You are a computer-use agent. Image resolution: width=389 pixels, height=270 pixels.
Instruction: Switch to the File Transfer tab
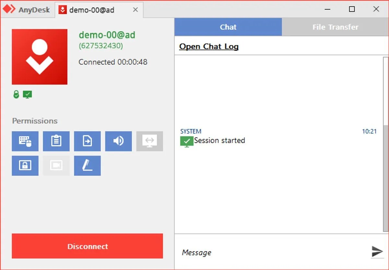[335, 27]
